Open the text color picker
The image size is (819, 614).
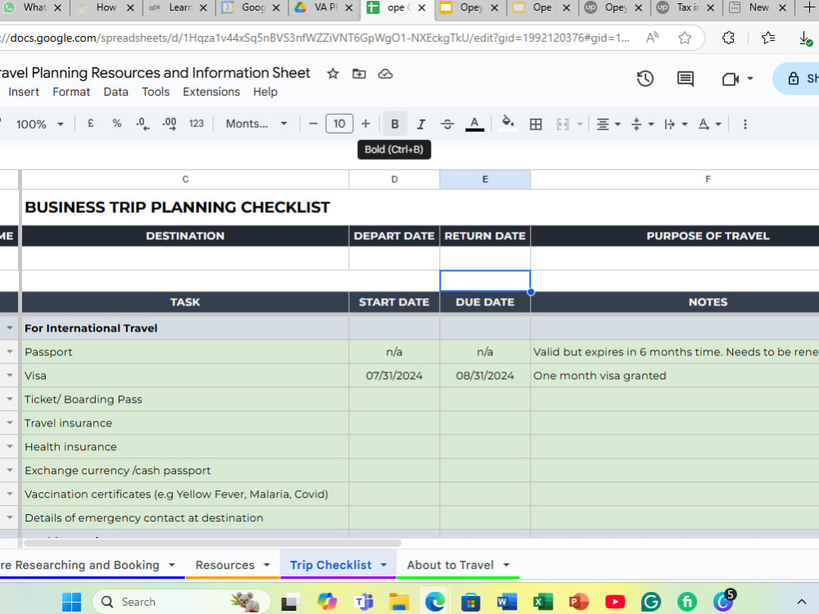coord(474,124)
